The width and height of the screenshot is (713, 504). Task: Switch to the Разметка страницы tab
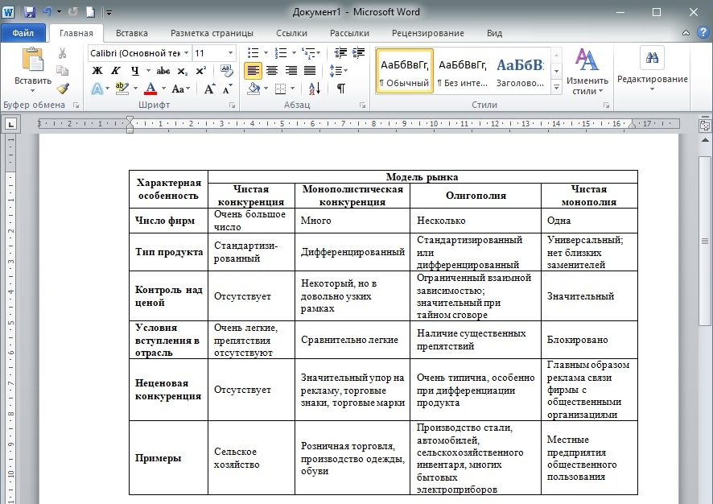pyautogui.click(x=212, y=33)
